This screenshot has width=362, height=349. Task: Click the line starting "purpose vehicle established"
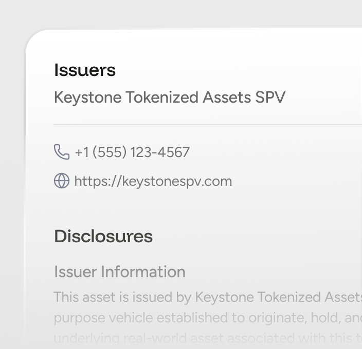click(206, 318)
